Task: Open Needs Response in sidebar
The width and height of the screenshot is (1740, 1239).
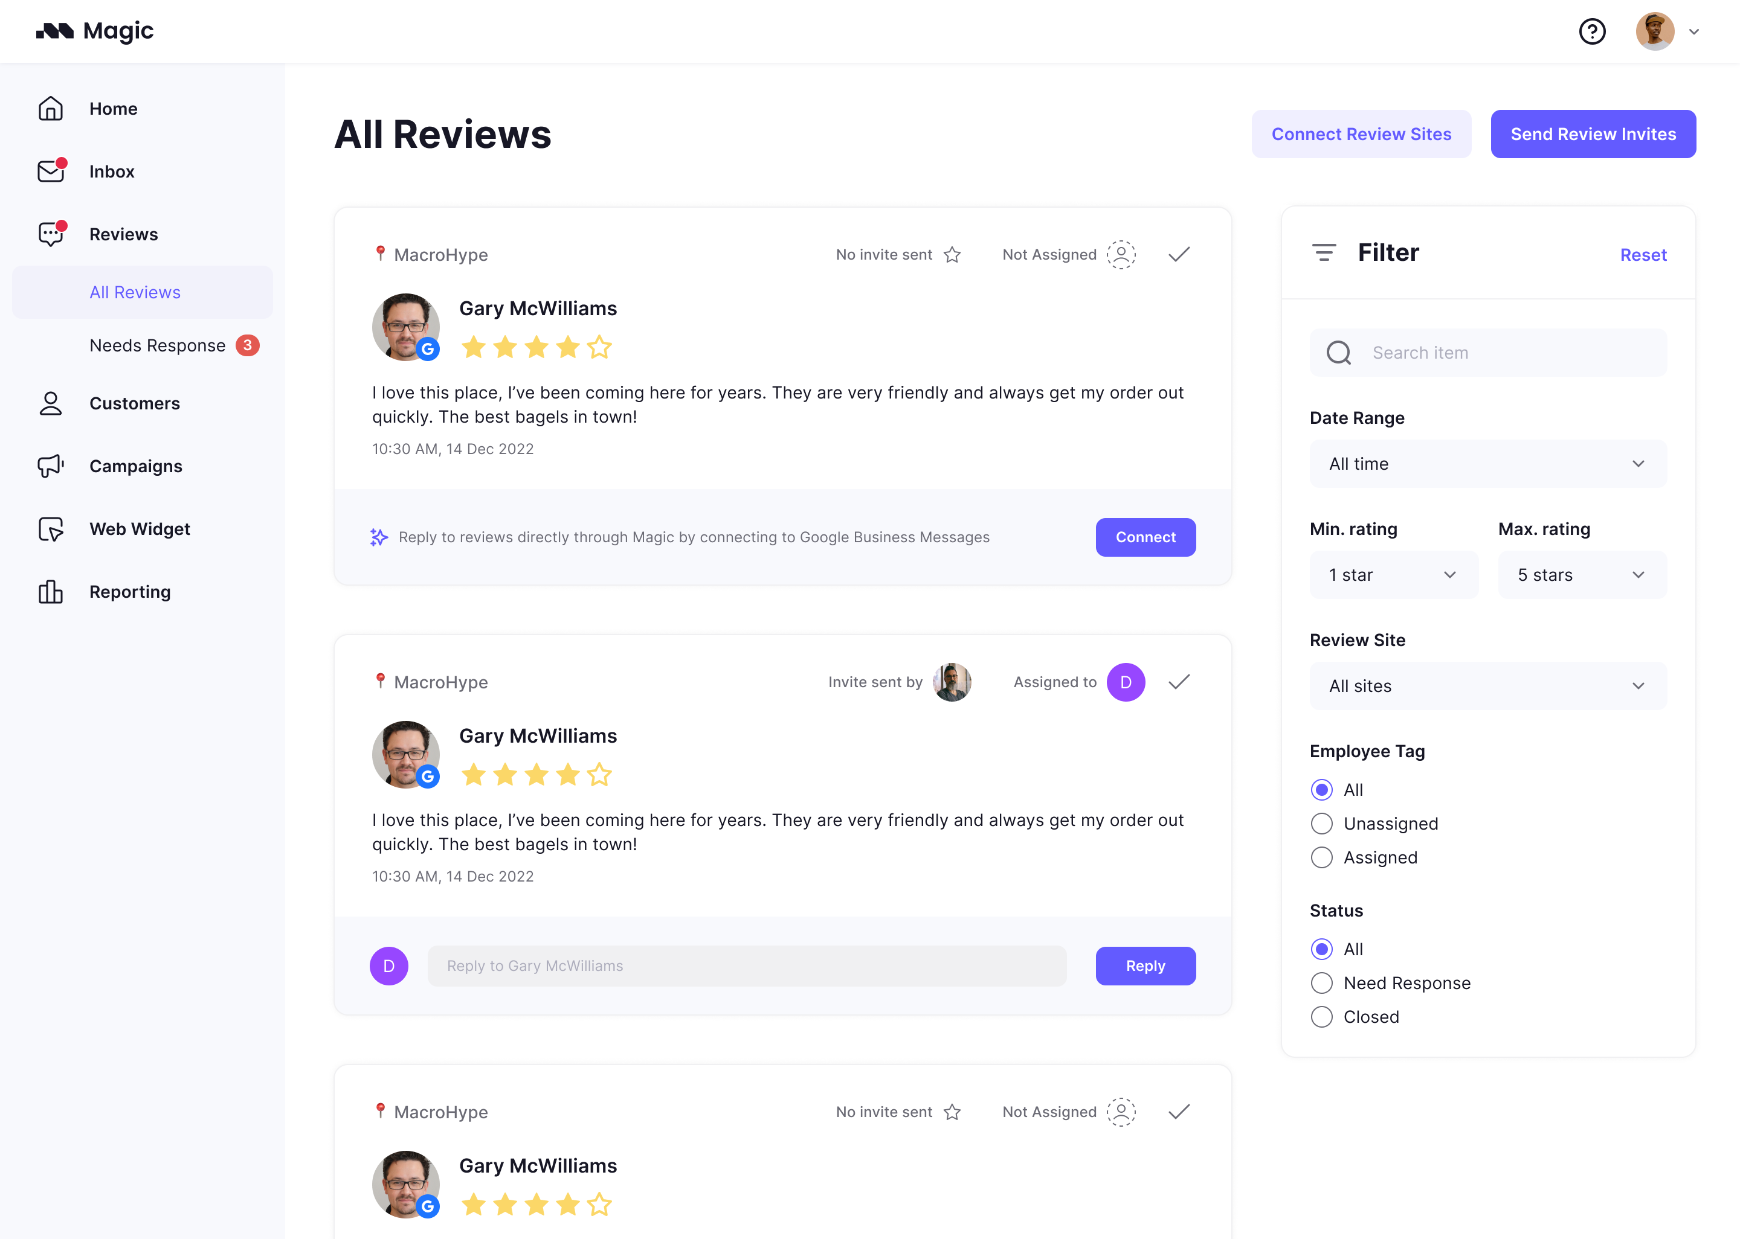Action: click(158, 345)
